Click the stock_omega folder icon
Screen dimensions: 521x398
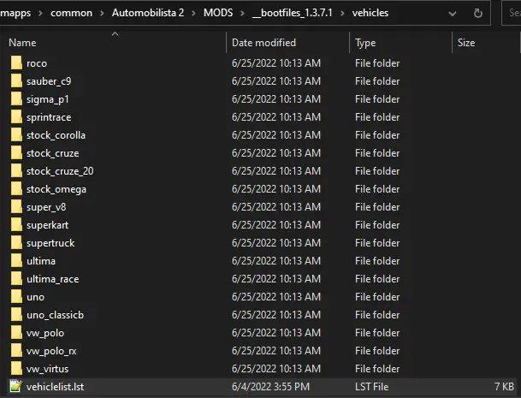pyautogui.click(x=16, y=188)
